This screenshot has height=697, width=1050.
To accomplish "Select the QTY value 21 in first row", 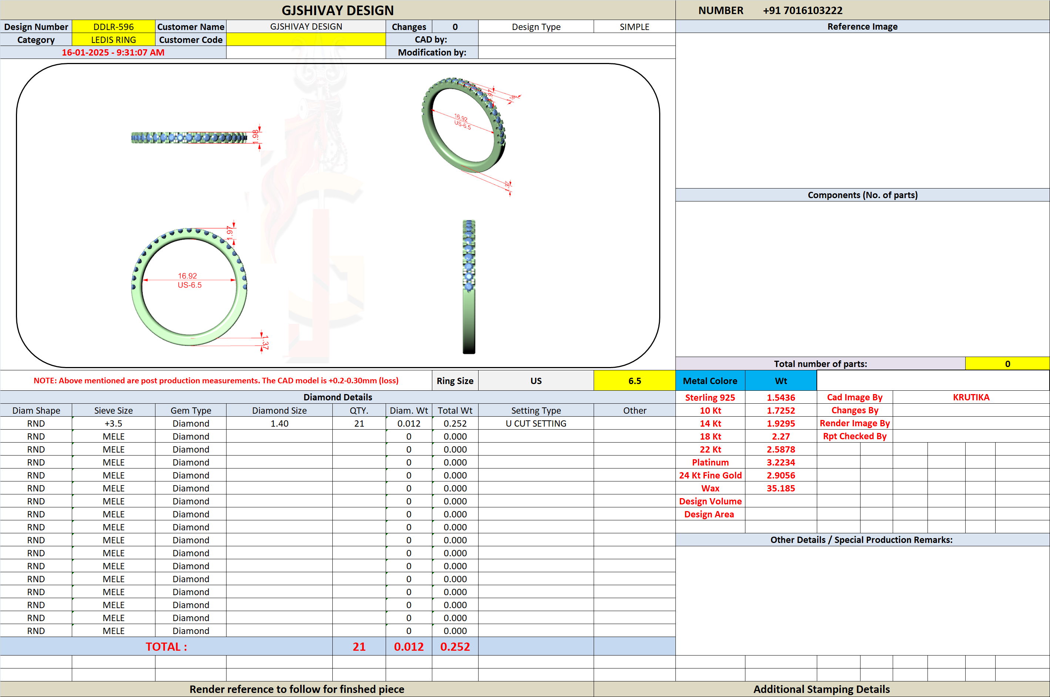I will [359, 423].
